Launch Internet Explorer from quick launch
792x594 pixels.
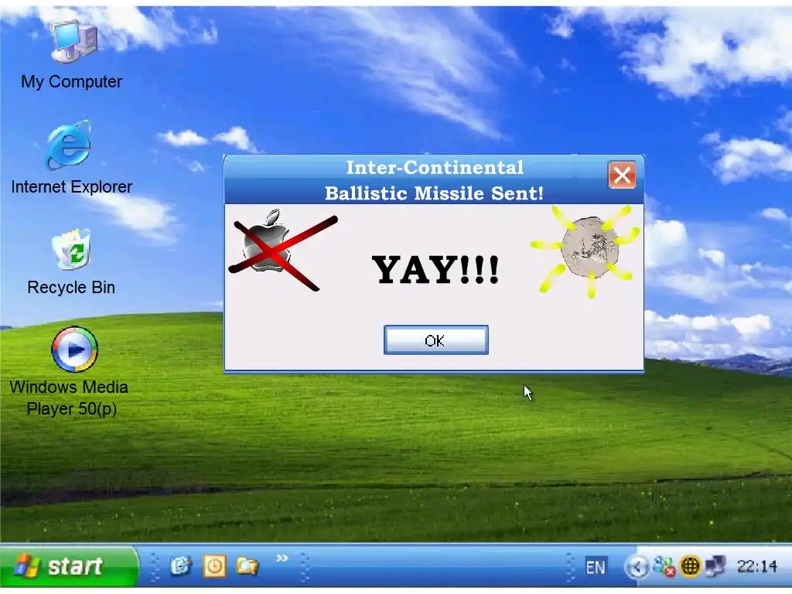pyautogui.click(x=180, y=565)
